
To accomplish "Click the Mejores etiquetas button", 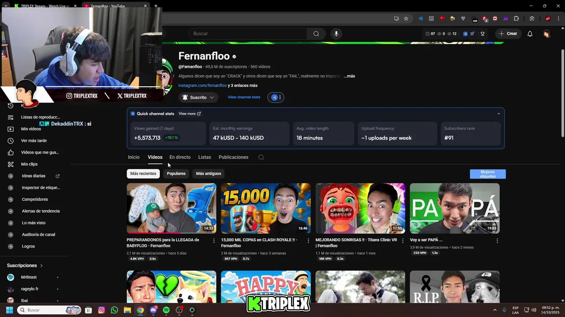I will click(x=488, y=174).
